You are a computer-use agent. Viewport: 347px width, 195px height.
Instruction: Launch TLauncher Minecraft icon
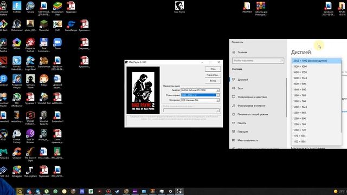click(x=44, y=25)
